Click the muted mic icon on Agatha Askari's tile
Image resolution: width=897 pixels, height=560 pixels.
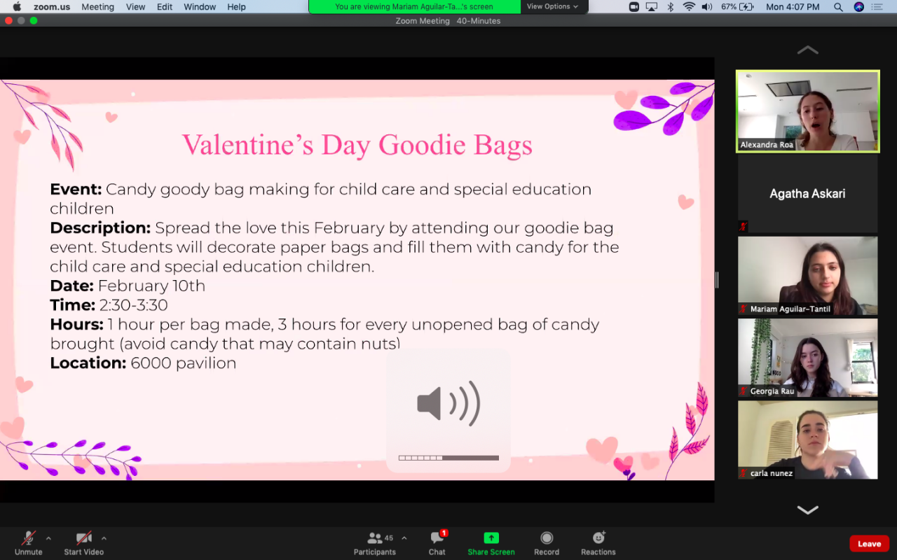coord(744,226)
